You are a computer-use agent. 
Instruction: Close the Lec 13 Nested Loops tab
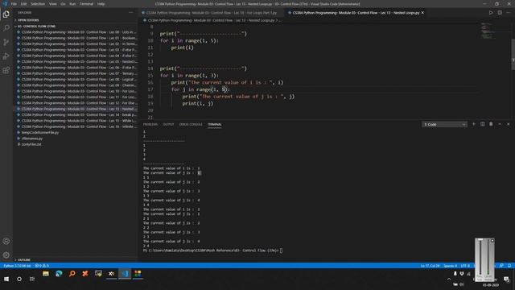422,13
